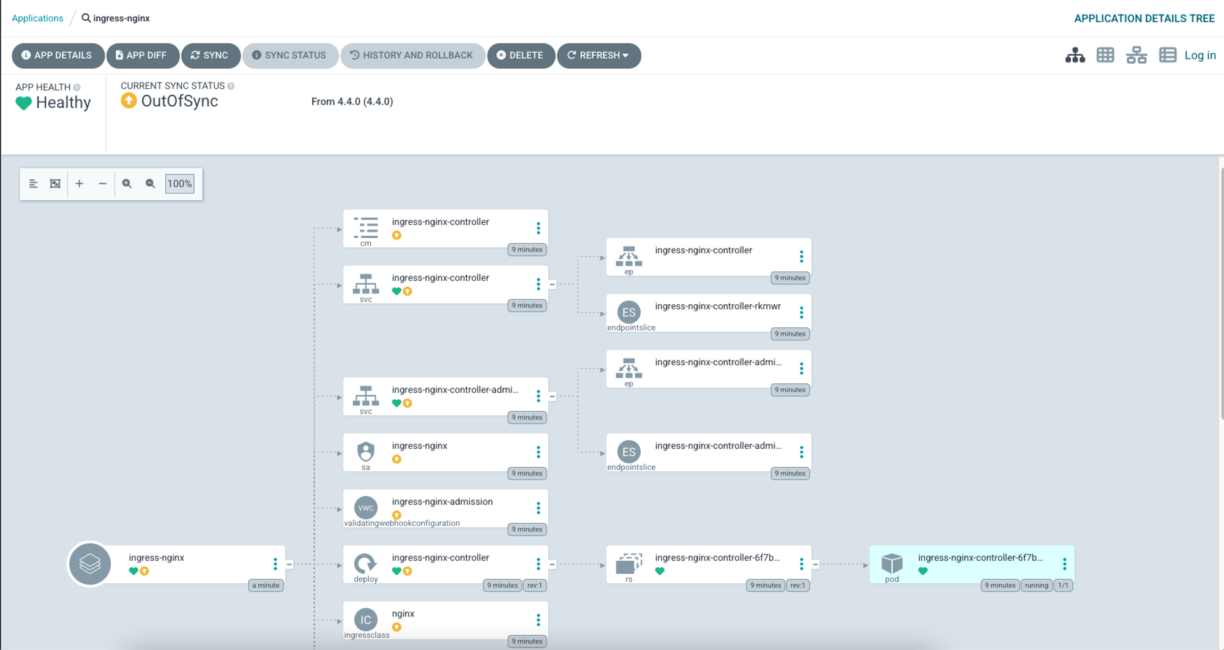Zoom in on the resource graph

pyautogui.click(x=127, y=184)
